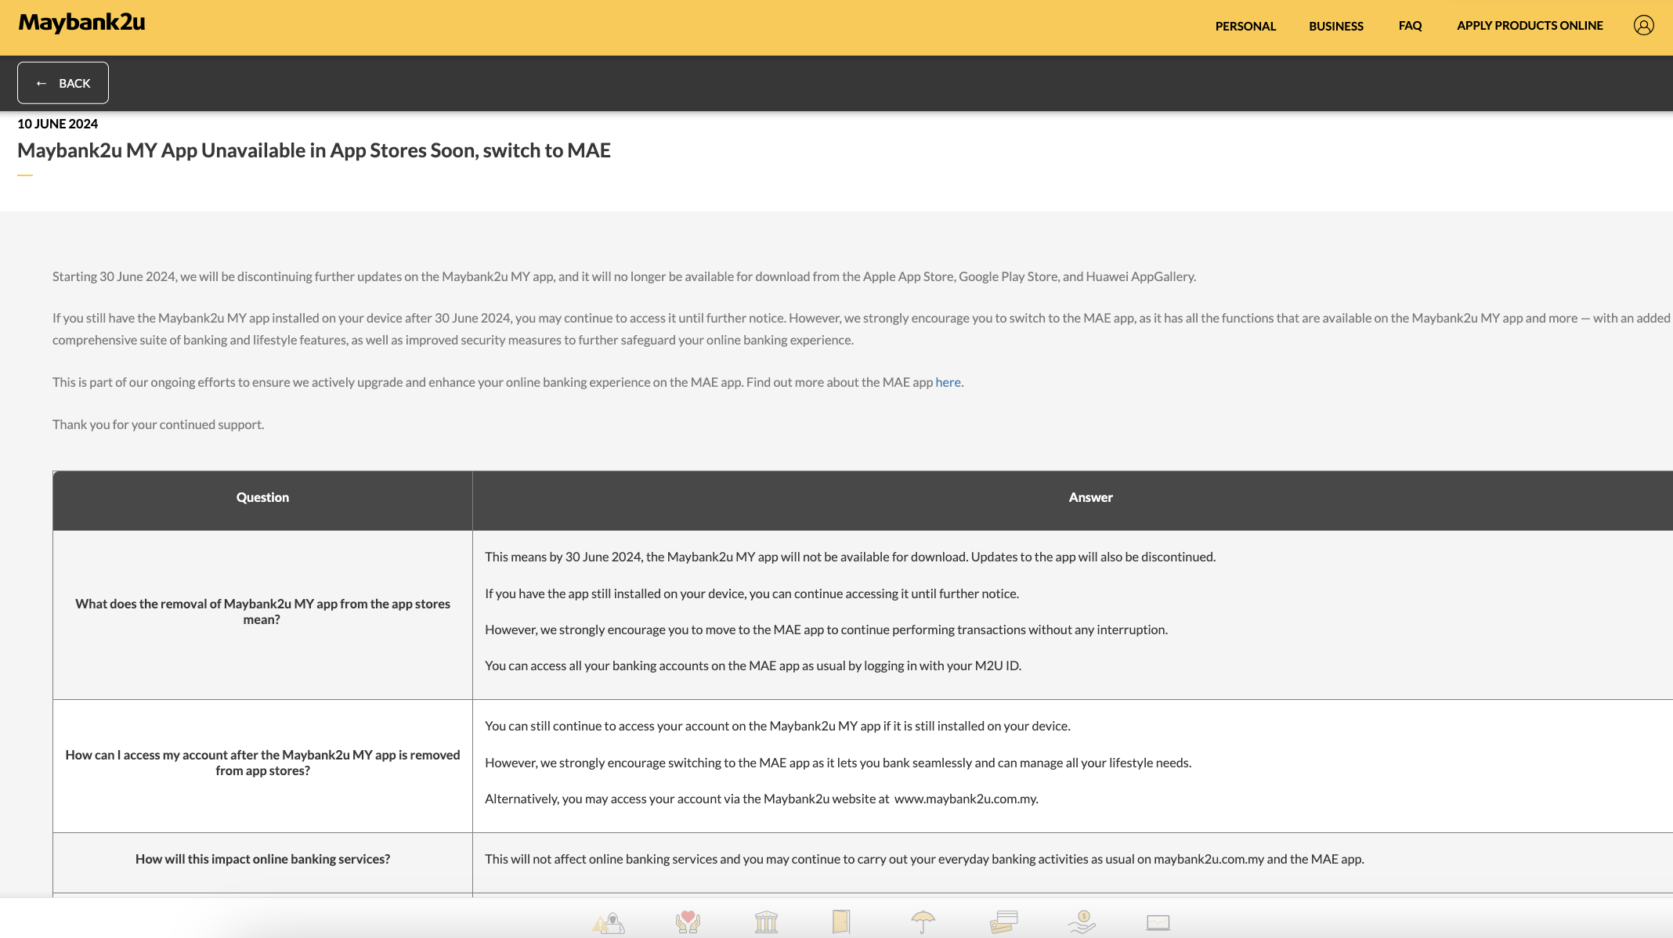
Task: Click the Maybank2u logo
Action: pyautogui.click(x=82, y=23)
